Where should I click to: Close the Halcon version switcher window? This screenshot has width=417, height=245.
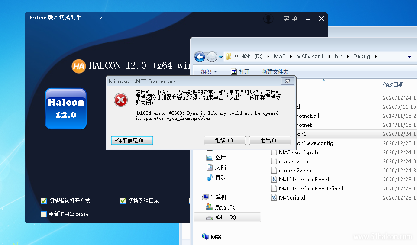click(321, 19)
